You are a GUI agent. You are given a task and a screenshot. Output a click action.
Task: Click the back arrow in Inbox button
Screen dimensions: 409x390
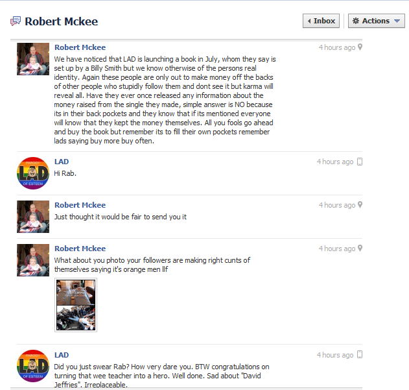pos(309,21)
